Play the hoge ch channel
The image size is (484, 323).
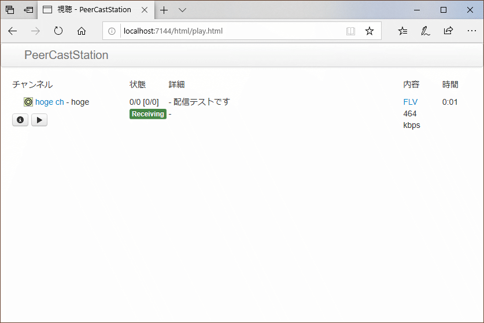(x=39, y=120)
